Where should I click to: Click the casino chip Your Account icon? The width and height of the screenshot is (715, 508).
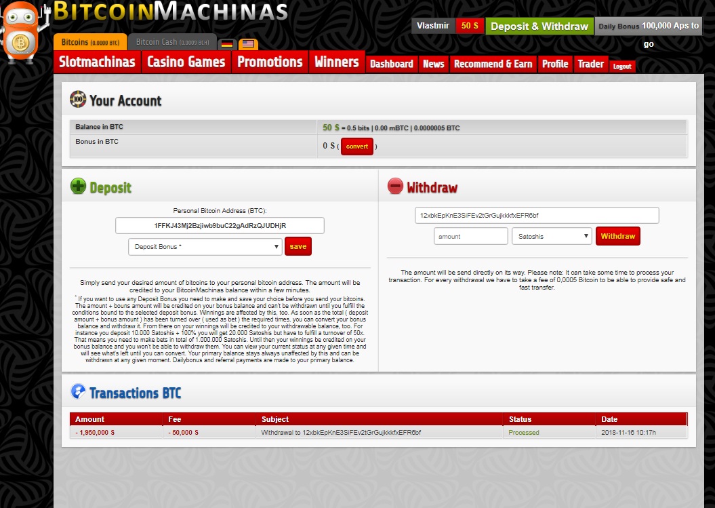[78, 100]
